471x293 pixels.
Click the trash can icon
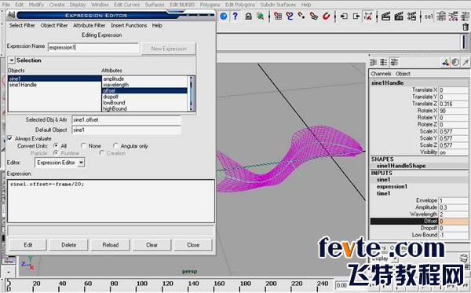[466, 27]
